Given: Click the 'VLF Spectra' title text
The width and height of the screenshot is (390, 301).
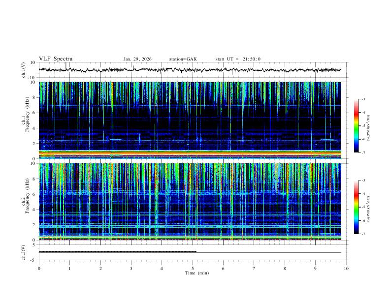Looking at the screenshot, I should [56, 59].
